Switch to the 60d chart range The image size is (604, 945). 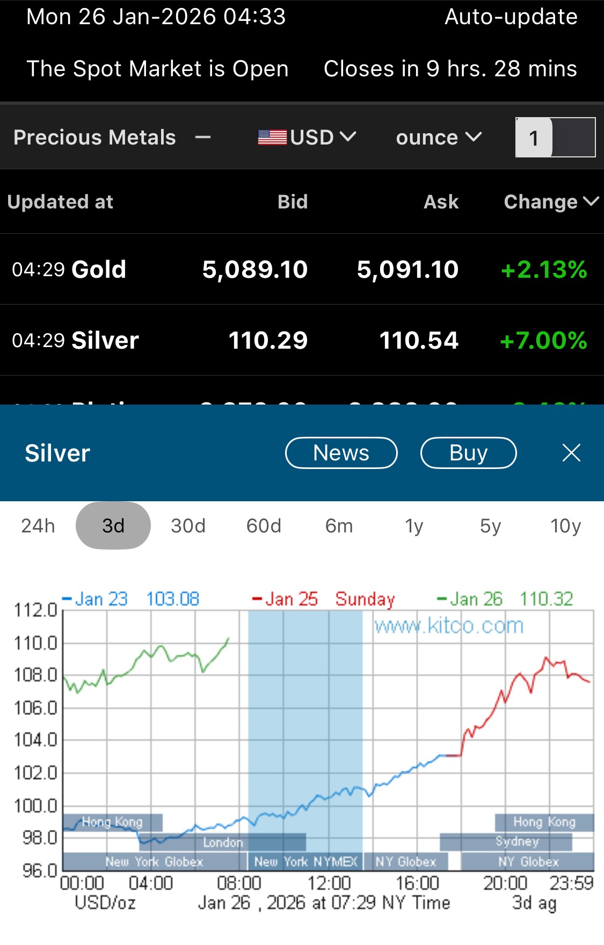point(264,525)
